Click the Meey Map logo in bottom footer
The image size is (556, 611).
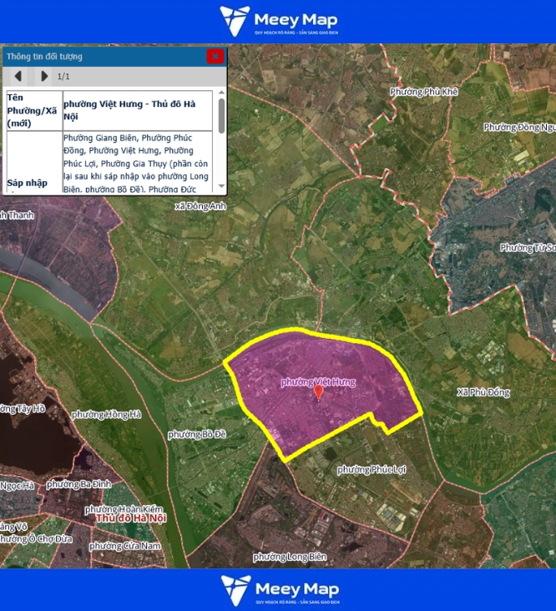(x=279, y=589)
